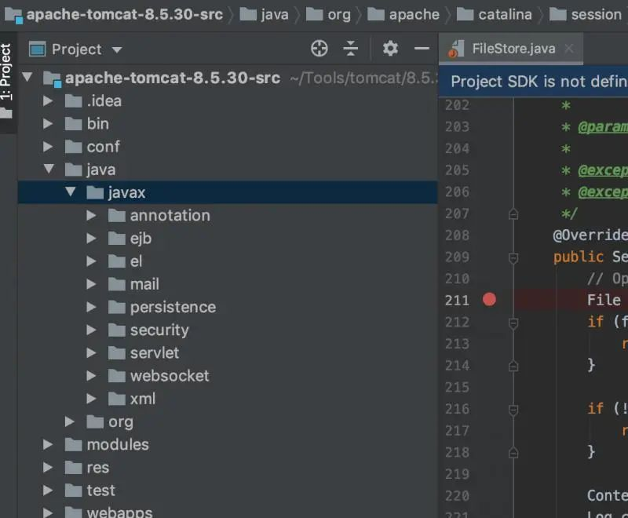Expand the persistence folder arrow
The height and width of the screenshot is (518, 628).
pos(91,307)
